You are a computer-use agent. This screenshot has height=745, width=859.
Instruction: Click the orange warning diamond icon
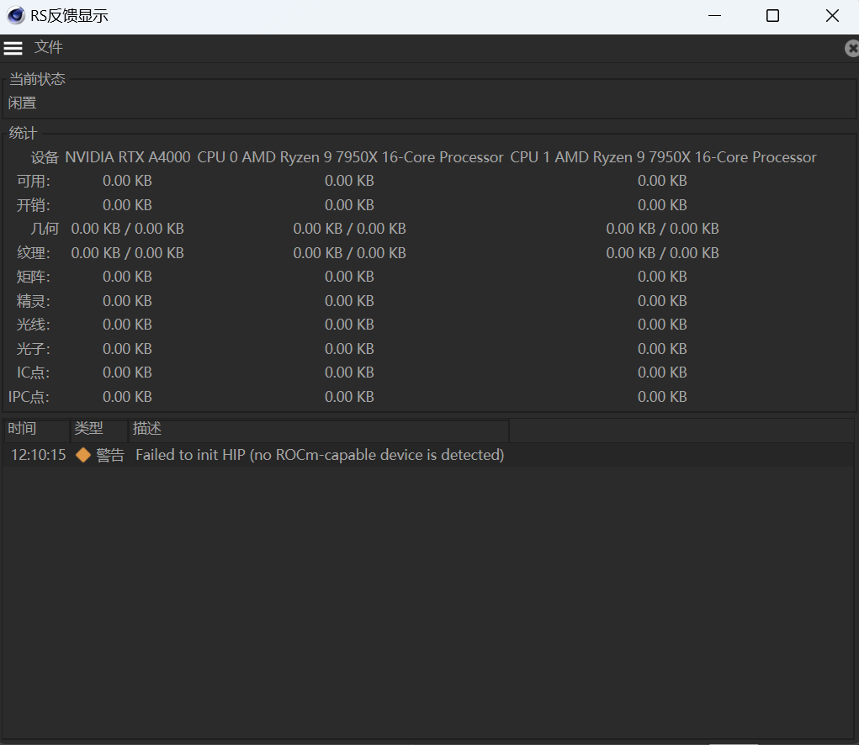83,455
